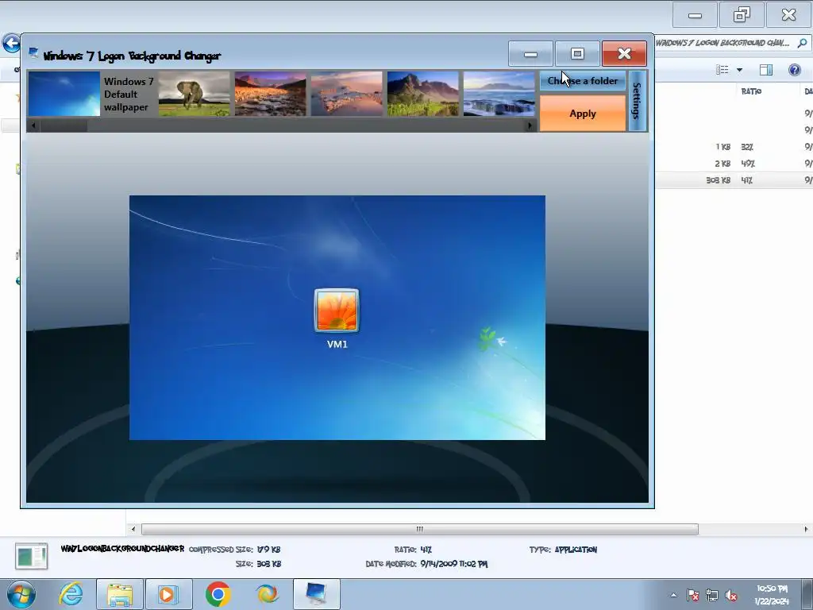Viewport: 813px width, 610px height.
Task: Select the elephant wallpaper thumbnail
Action: pos(194,94)
